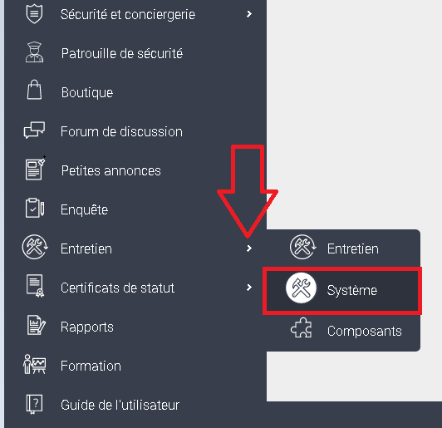Select Système in the Entretien submenu
Image resolution: width=442 pixels, height=428 pixels.
[x=342, y=290]
